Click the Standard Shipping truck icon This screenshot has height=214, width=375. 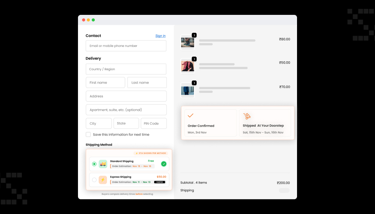tap(103, 164)
